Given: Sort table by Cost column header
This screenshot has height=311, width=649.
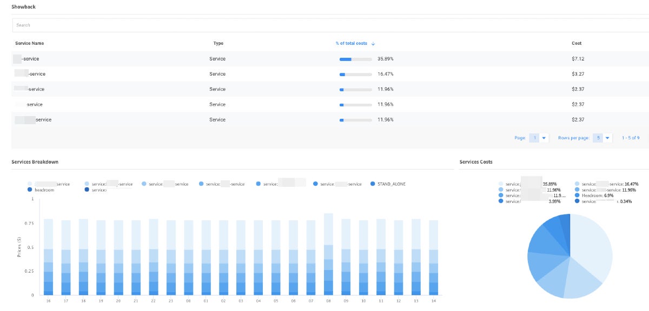Looking at the screenshot, I should 577,43.
